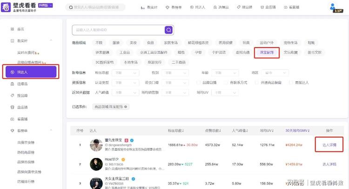Viewport: 349px width, 189px height.
Task: Click the bar chart icon beside top 看实时
Action: (x=143, y=7)
